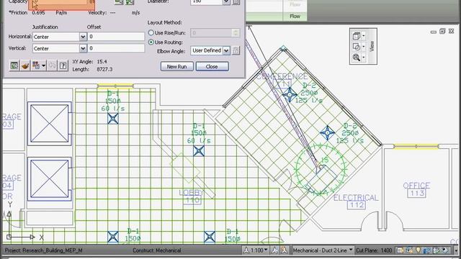Click the last tray icon before arrow

coord(445,250)
